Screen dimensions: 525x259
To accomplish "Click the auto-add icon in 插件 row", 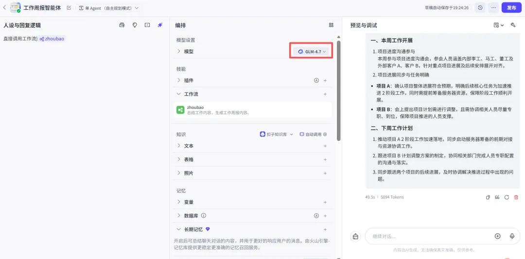I will click(x=316, y=80).
